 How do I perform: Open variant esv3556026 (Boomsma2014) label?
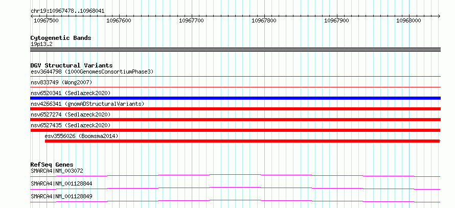(x=81, y=136)
